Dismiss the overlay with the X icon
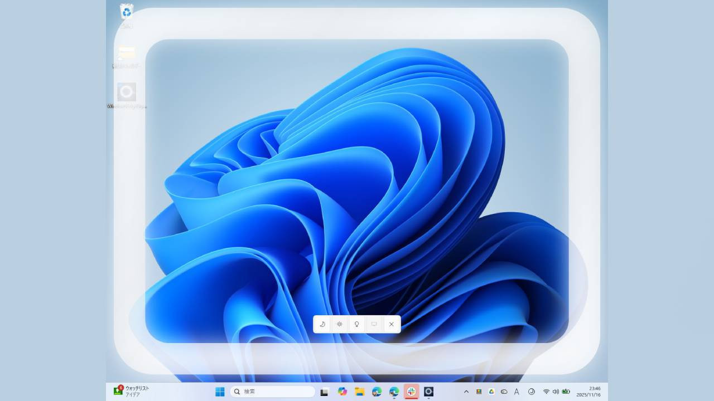 [x=392, y=324]
